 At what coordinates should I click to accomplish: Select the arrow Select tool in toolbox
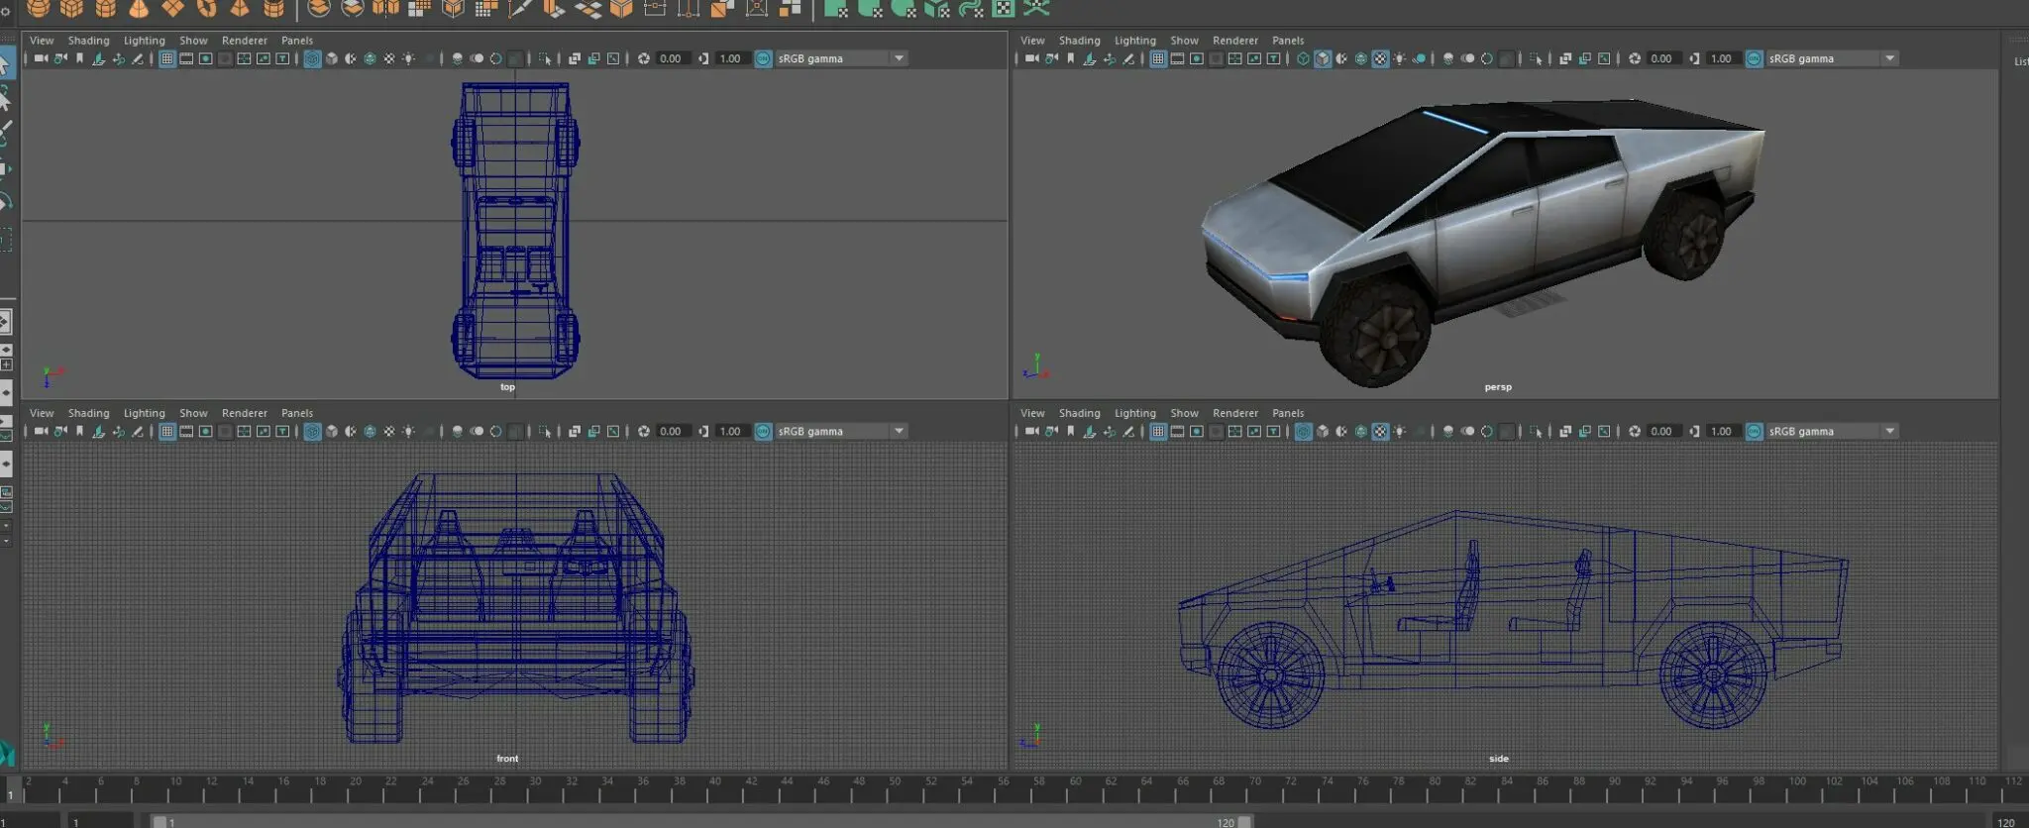5,65
